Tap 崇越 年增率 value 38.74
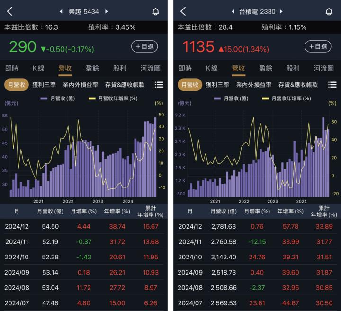 pyautogui.click(x=117, y=226)
